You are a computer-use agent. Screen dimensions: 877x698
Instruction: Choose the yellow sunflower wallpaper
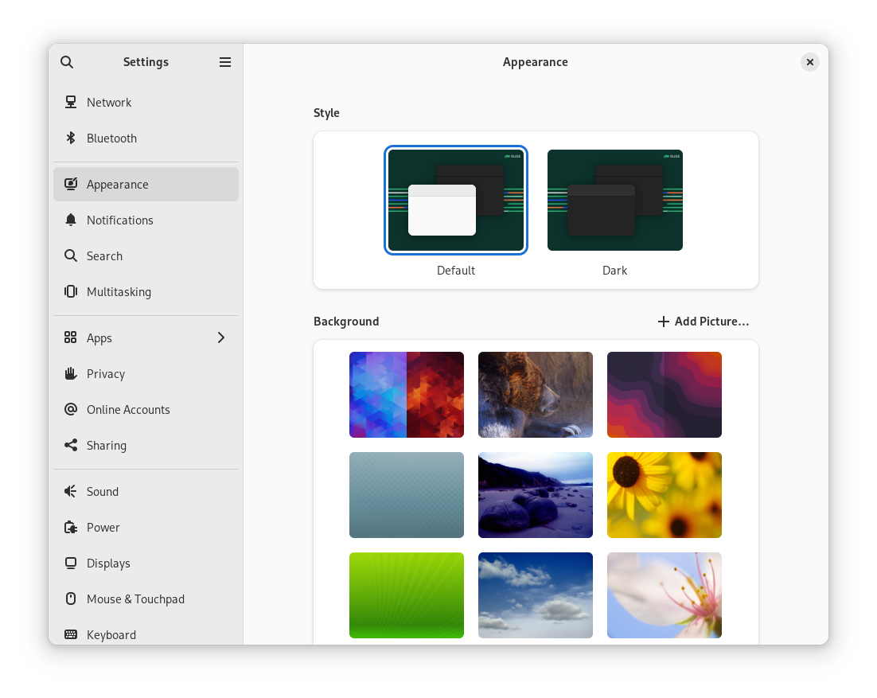(x=665, y=495)
